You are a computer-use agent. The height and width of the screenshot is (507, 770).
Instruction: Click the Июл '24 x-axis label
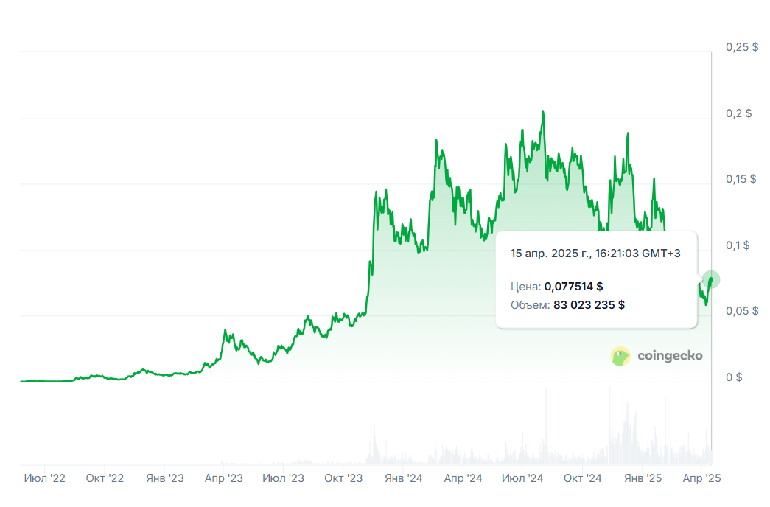coord(522,478)
